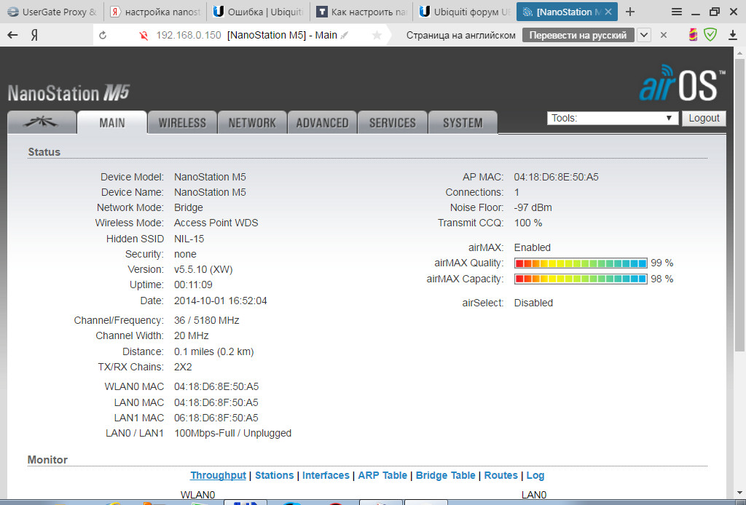Click the Network Mode value 'Bridge'
Screen dimensions: 746x505
(189, 207)
